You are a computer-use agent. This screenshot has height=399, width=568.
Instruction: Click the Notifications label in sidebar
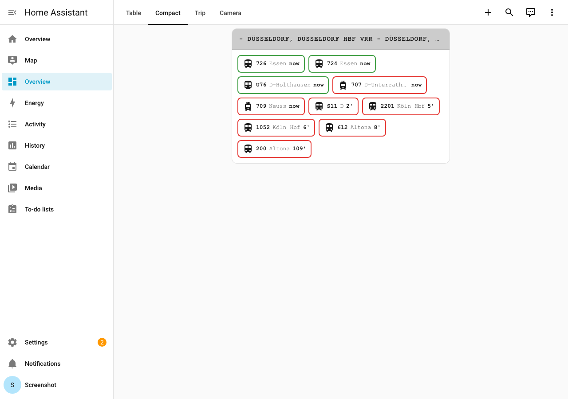point(43,364)
